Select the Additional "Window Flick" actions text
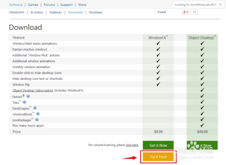Screen dimensions: 226x165 click(36, 55)
